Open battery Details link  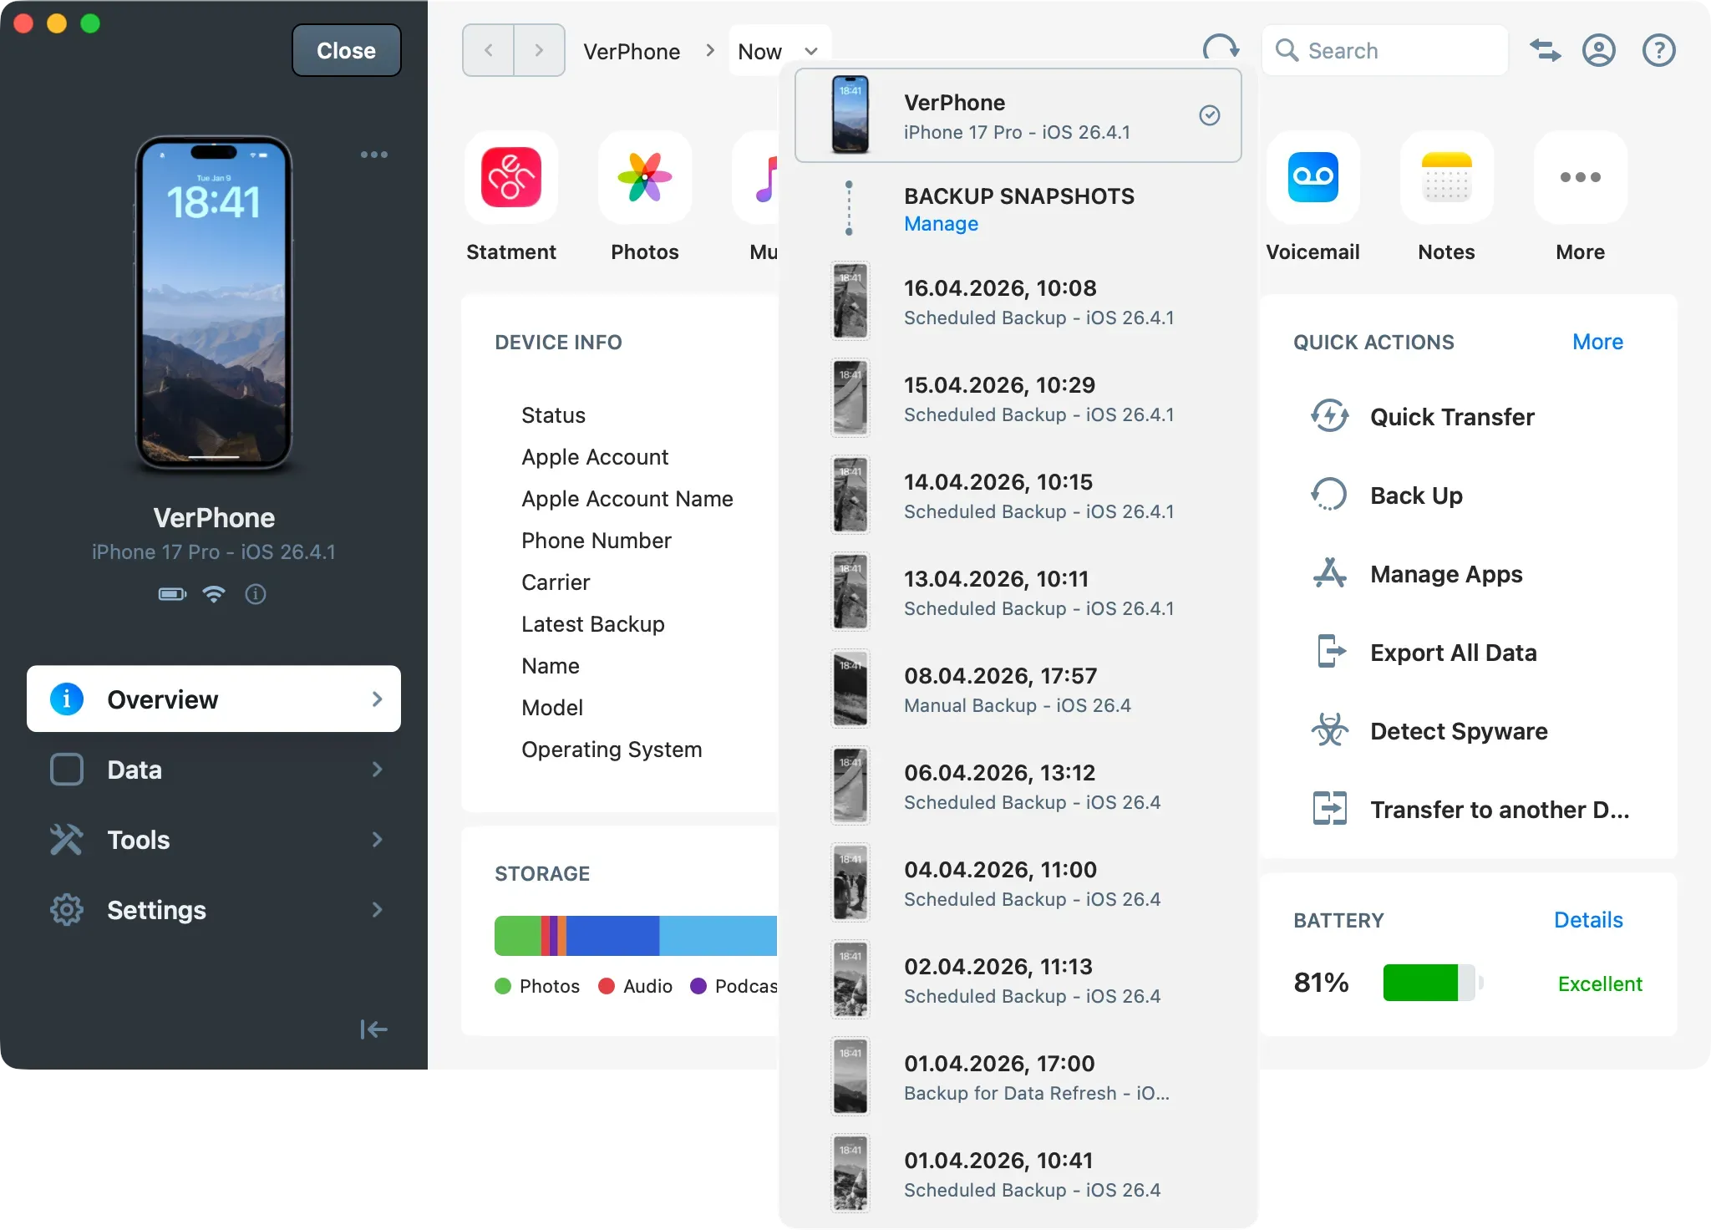(x=1587, y=919)
